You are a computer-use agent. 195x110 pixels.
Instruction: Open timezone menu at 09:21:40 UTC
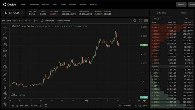(x=125, y=105)
